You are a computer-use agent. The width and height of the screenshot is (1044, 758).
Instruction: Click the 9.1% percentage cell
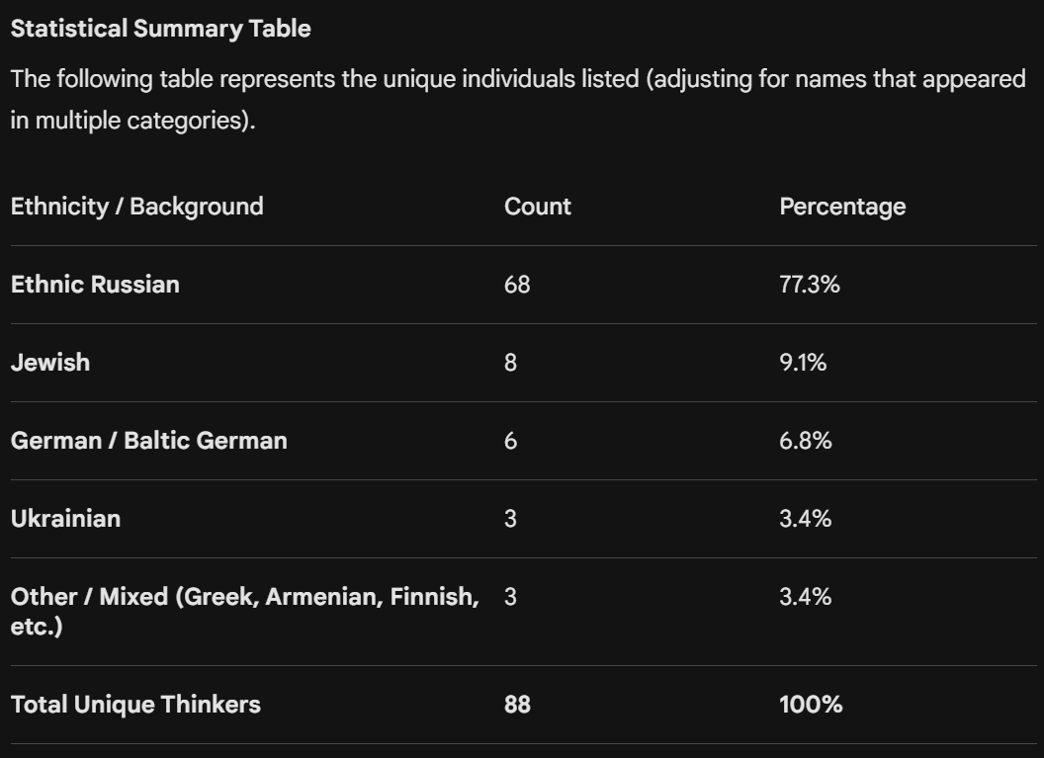(803, 363)
